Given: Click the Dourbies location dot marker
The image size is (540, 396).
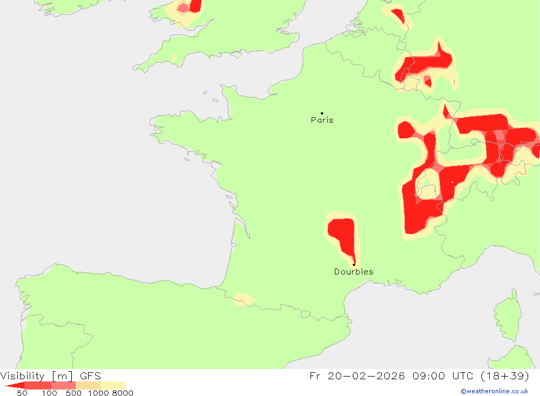Looking at the screenshot, I should click(354, 265).
